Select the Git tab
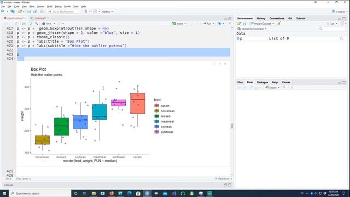 coord(290,18)
